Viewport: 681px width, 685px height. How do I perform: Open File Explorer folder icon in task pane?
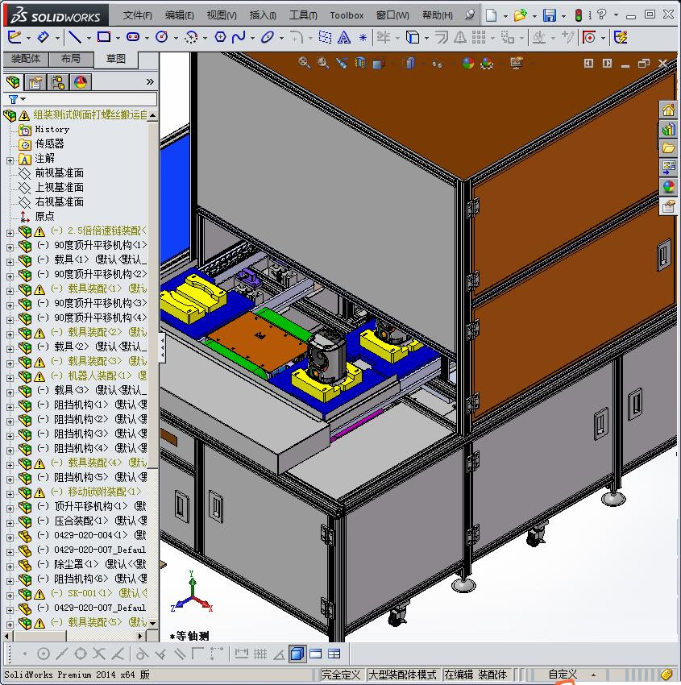[x=668, y=147]
